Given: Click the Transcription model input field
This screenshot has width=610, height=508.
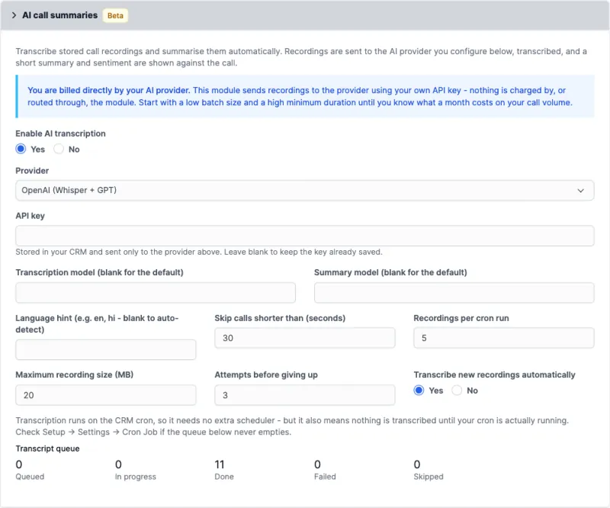Looking at the screenshot, I should point(156,293).
